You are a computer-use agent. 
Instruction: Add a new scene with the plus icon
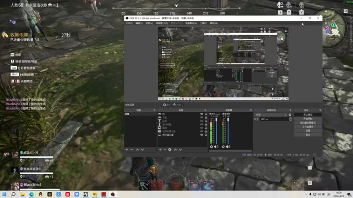pyautogui.click(x=127, y=150)
